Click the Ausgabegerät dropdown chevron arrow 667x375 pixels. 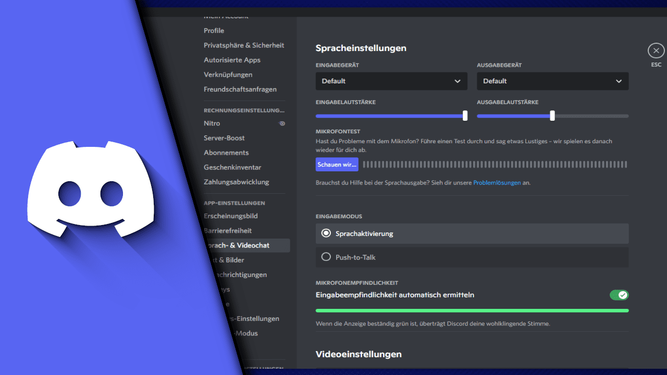pyautogui.click(x=619, y=81)
